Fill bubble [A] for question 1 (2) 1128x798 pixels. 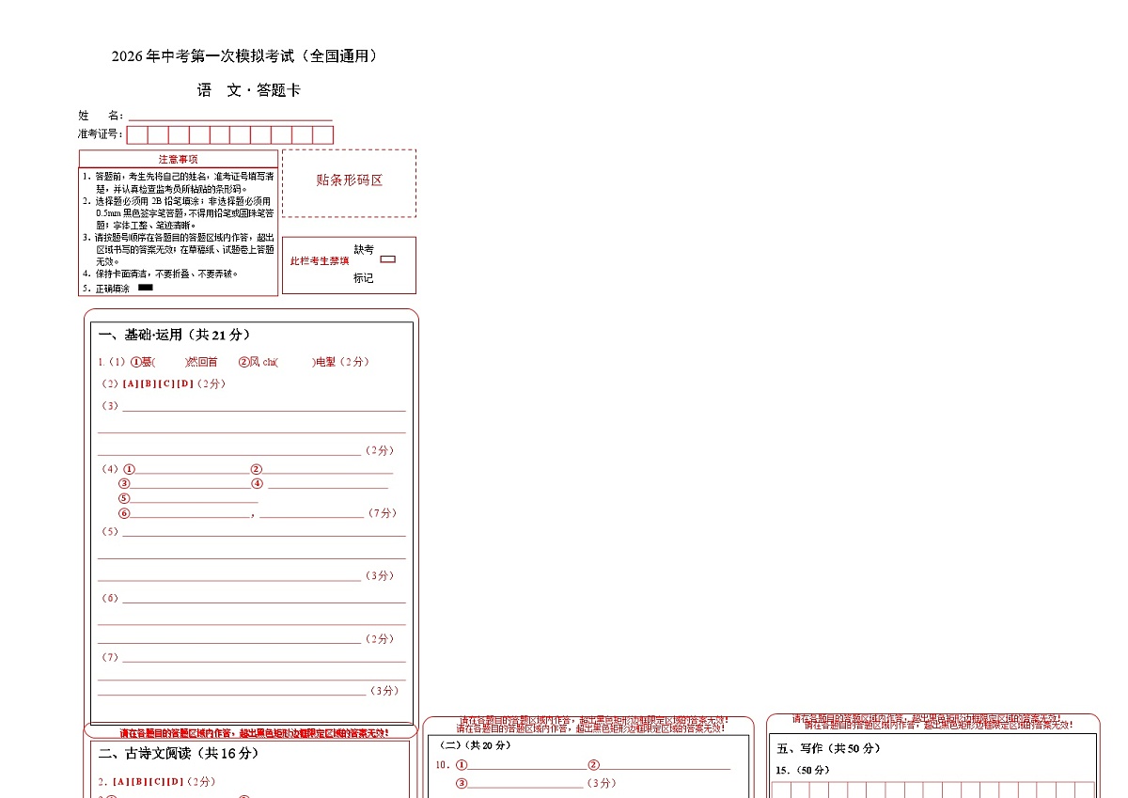131,383
